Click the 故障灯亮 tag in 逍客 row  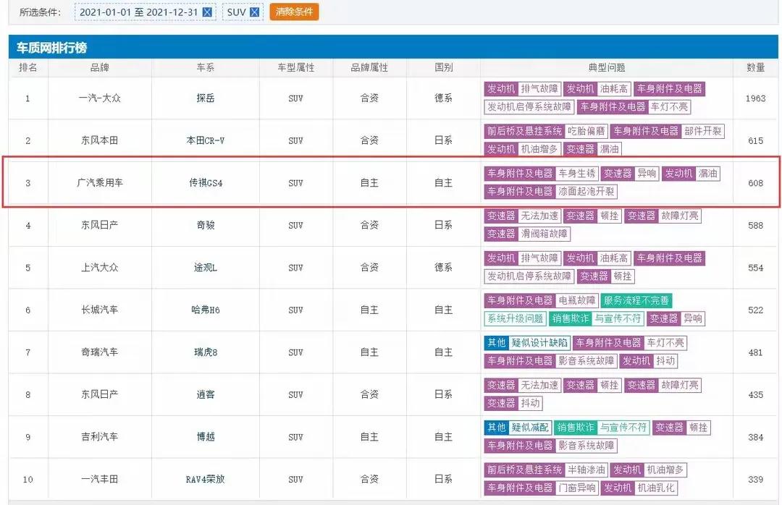click(x=680, y=386)
